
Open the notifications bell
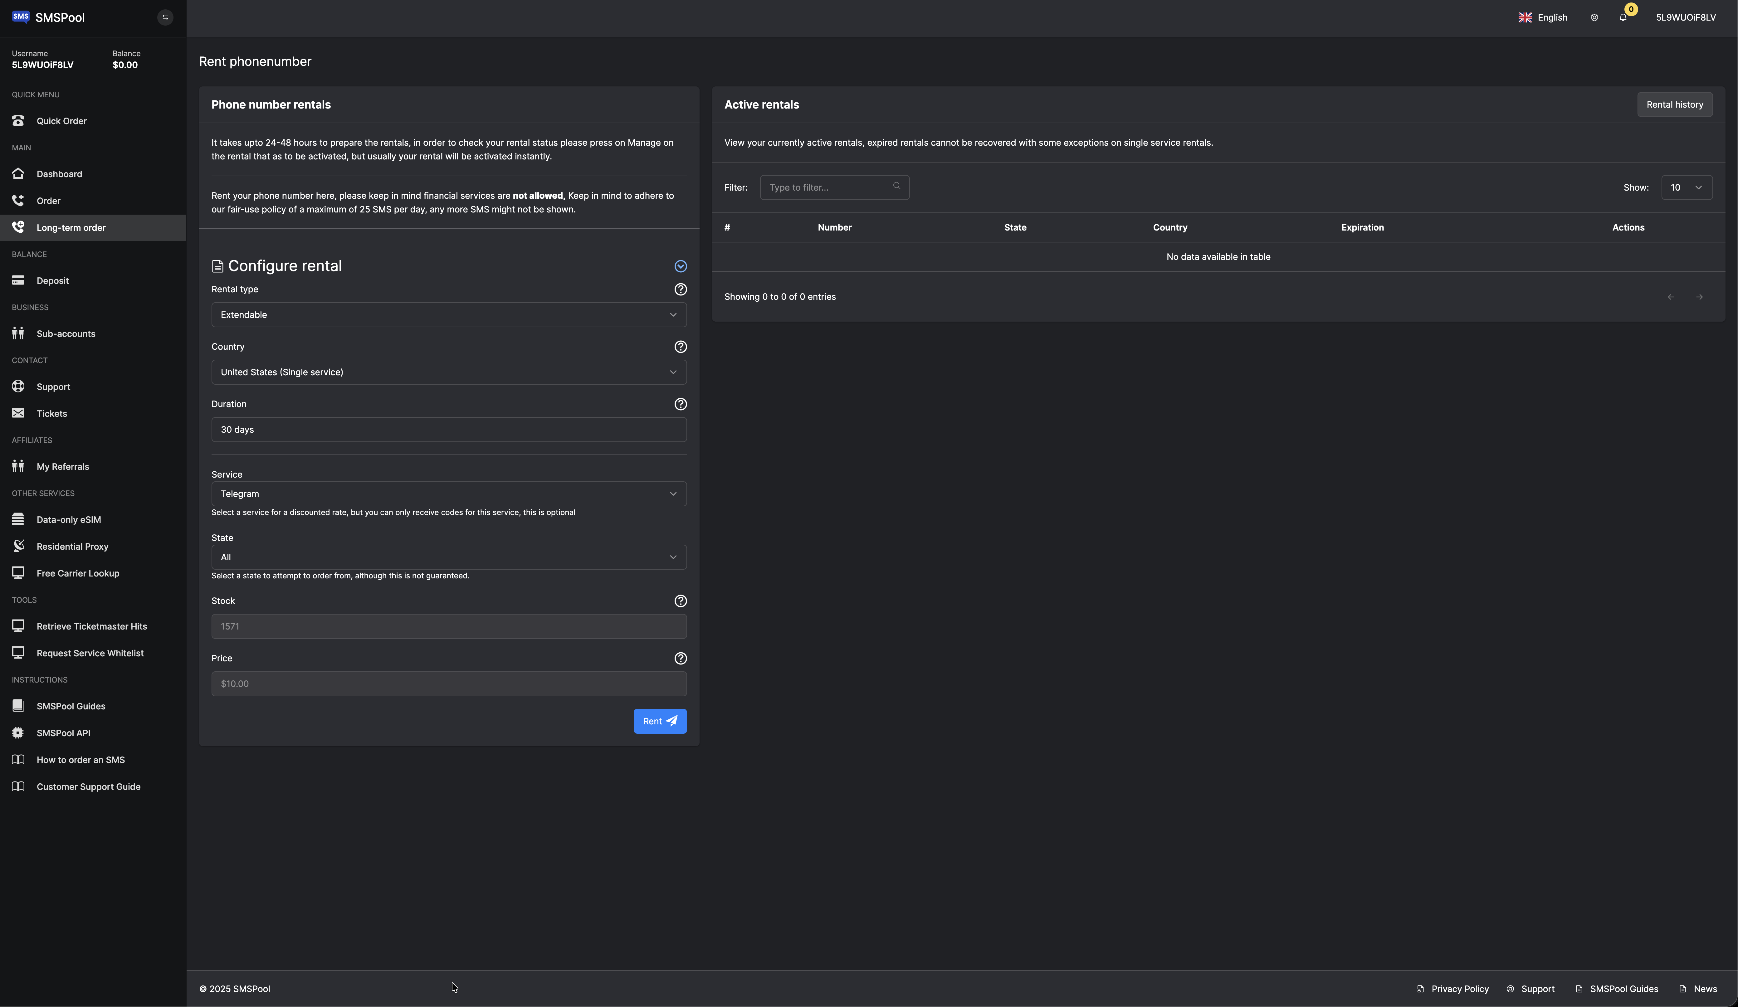[x=1622, y=17]
